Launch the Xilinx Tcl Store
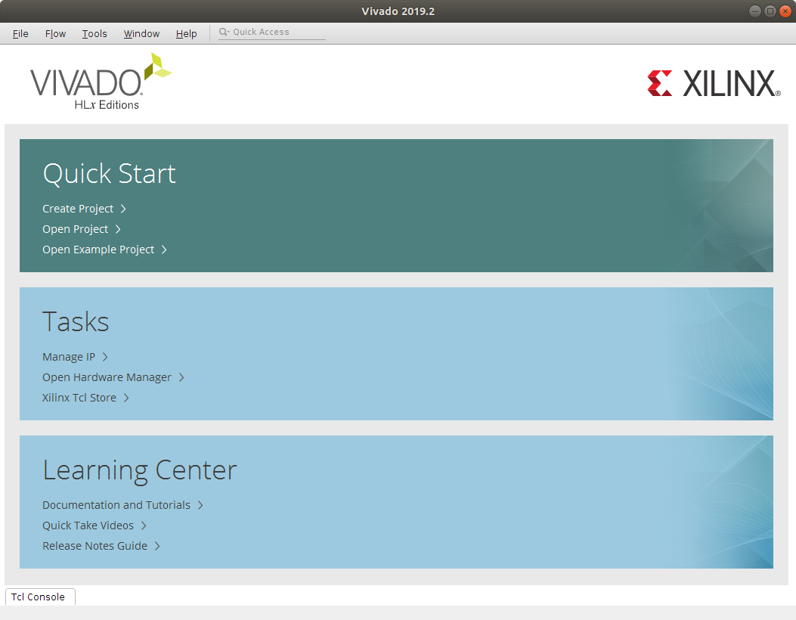The width and height of the screenshot is (796, 620). click(x=79, y=398)
